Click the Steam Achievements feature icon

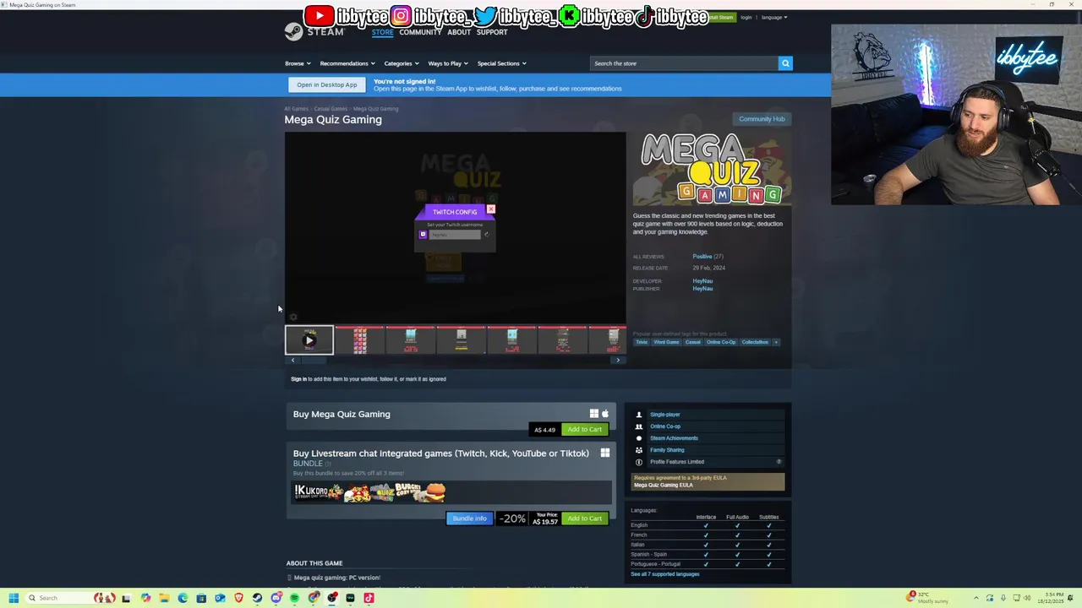coord(639,438)
